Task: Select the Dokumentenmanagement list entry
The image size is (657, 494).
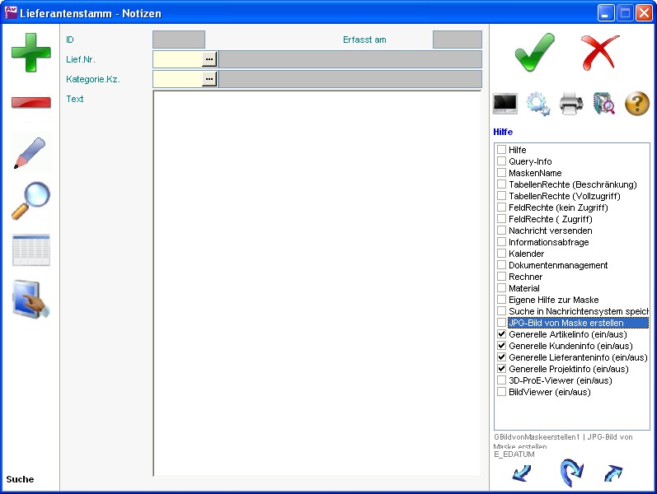Action: pyautogui.click(x=558, y=266)
